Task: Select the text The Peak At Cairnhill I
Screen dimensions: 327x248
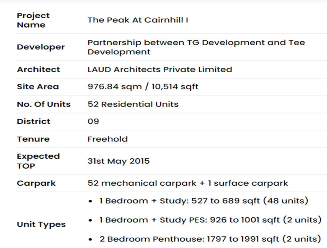Action: (138, 20)
